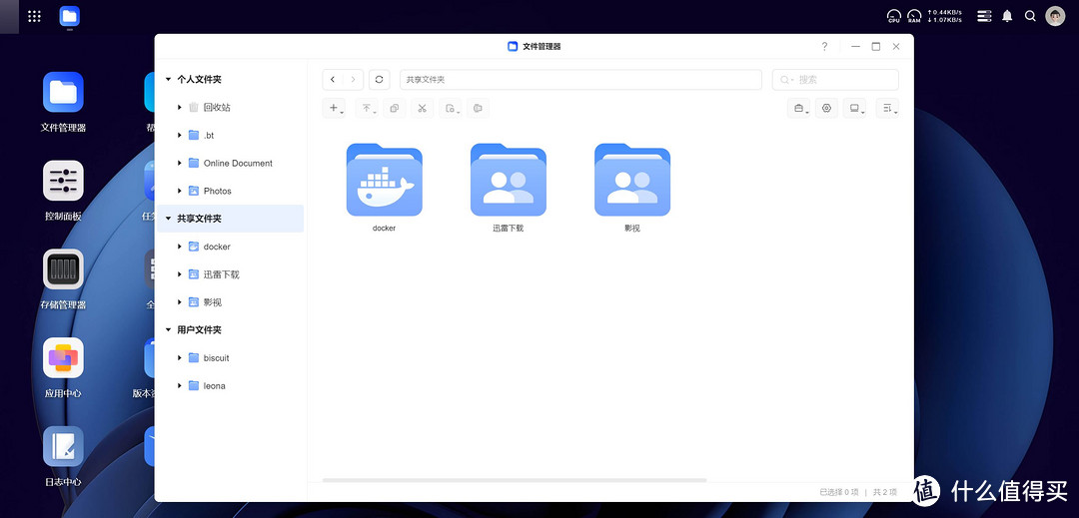Click the settings gear in file toolbar
The width and height of the screenshot is (1079, 518).
coord(826,109)
